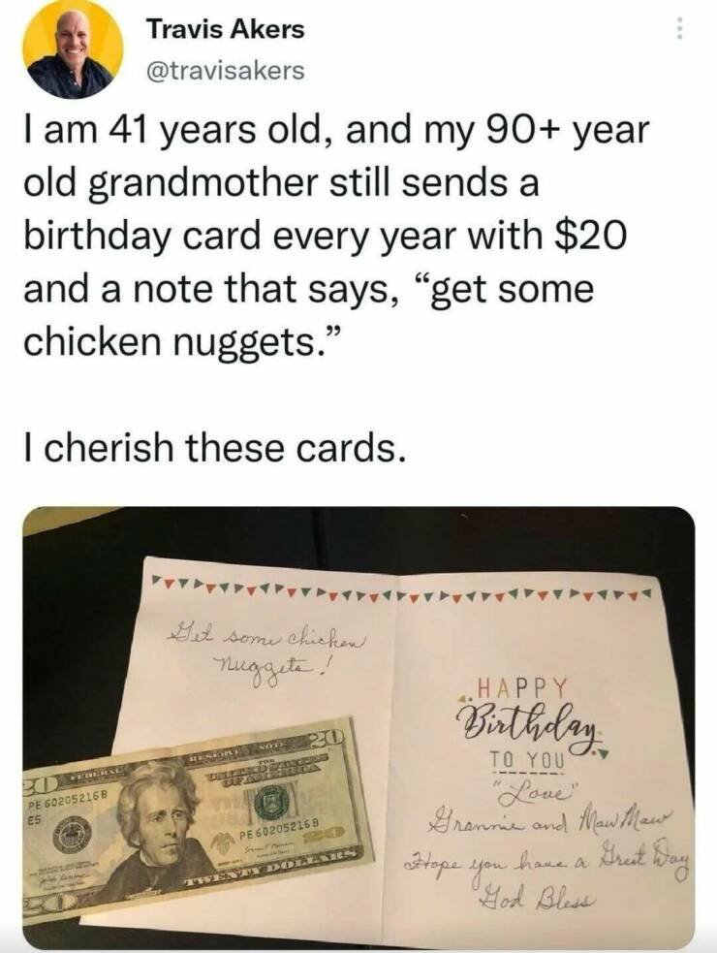The image size is (717, 953).
Task: Tap the "PE 60205216 B" serial number at upper left
Action: click(68, 802)
